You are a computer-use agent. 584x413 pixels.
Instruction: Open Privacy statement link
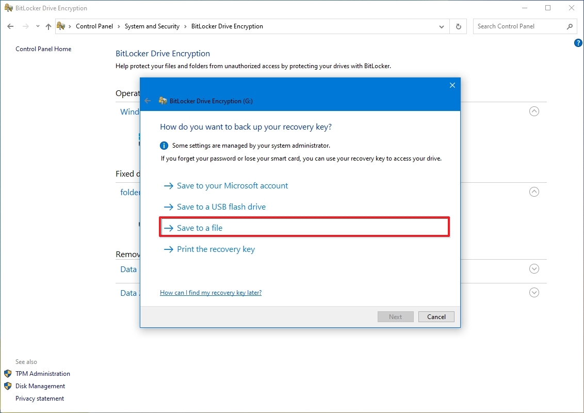tap(40, 399)
